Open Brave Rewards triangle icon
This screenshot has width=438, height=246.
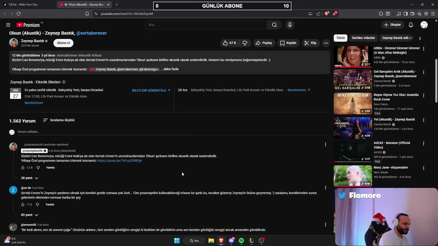[x=335, y=14]
